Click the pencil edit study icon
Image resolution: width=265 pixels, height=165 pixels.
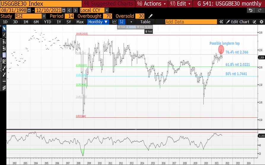coord(151,16)
